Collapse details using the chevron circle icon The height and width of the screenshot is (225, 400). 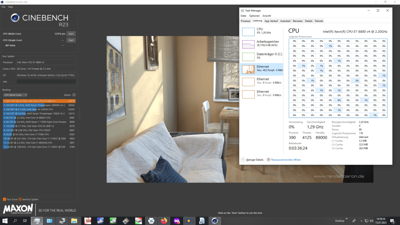(x=243, y=160)
